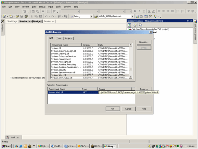Open the Debug menu

pos(42,7)
